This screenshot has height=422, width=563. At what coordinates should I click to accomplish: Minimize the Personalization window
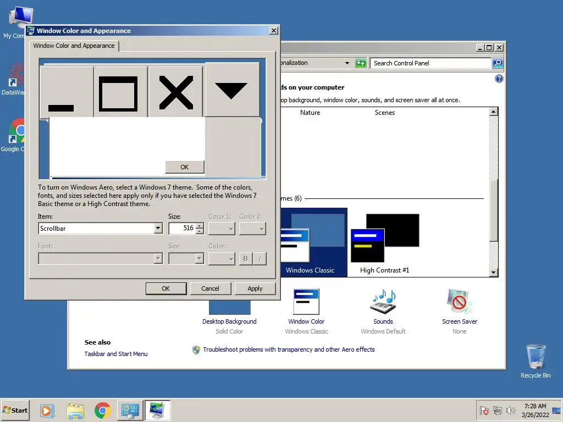tap(481, 47)
